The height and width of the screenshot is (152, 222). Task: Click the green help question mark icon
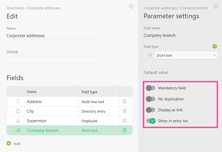click(214, 47)
